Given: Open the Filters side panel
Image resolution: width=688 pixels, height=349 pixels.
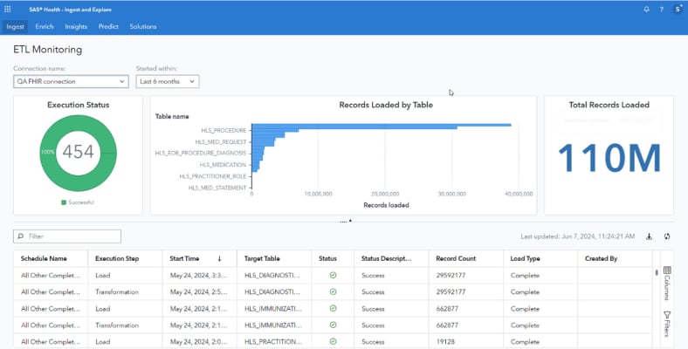Looking at the screenshot, I should (x=667, y=323).
